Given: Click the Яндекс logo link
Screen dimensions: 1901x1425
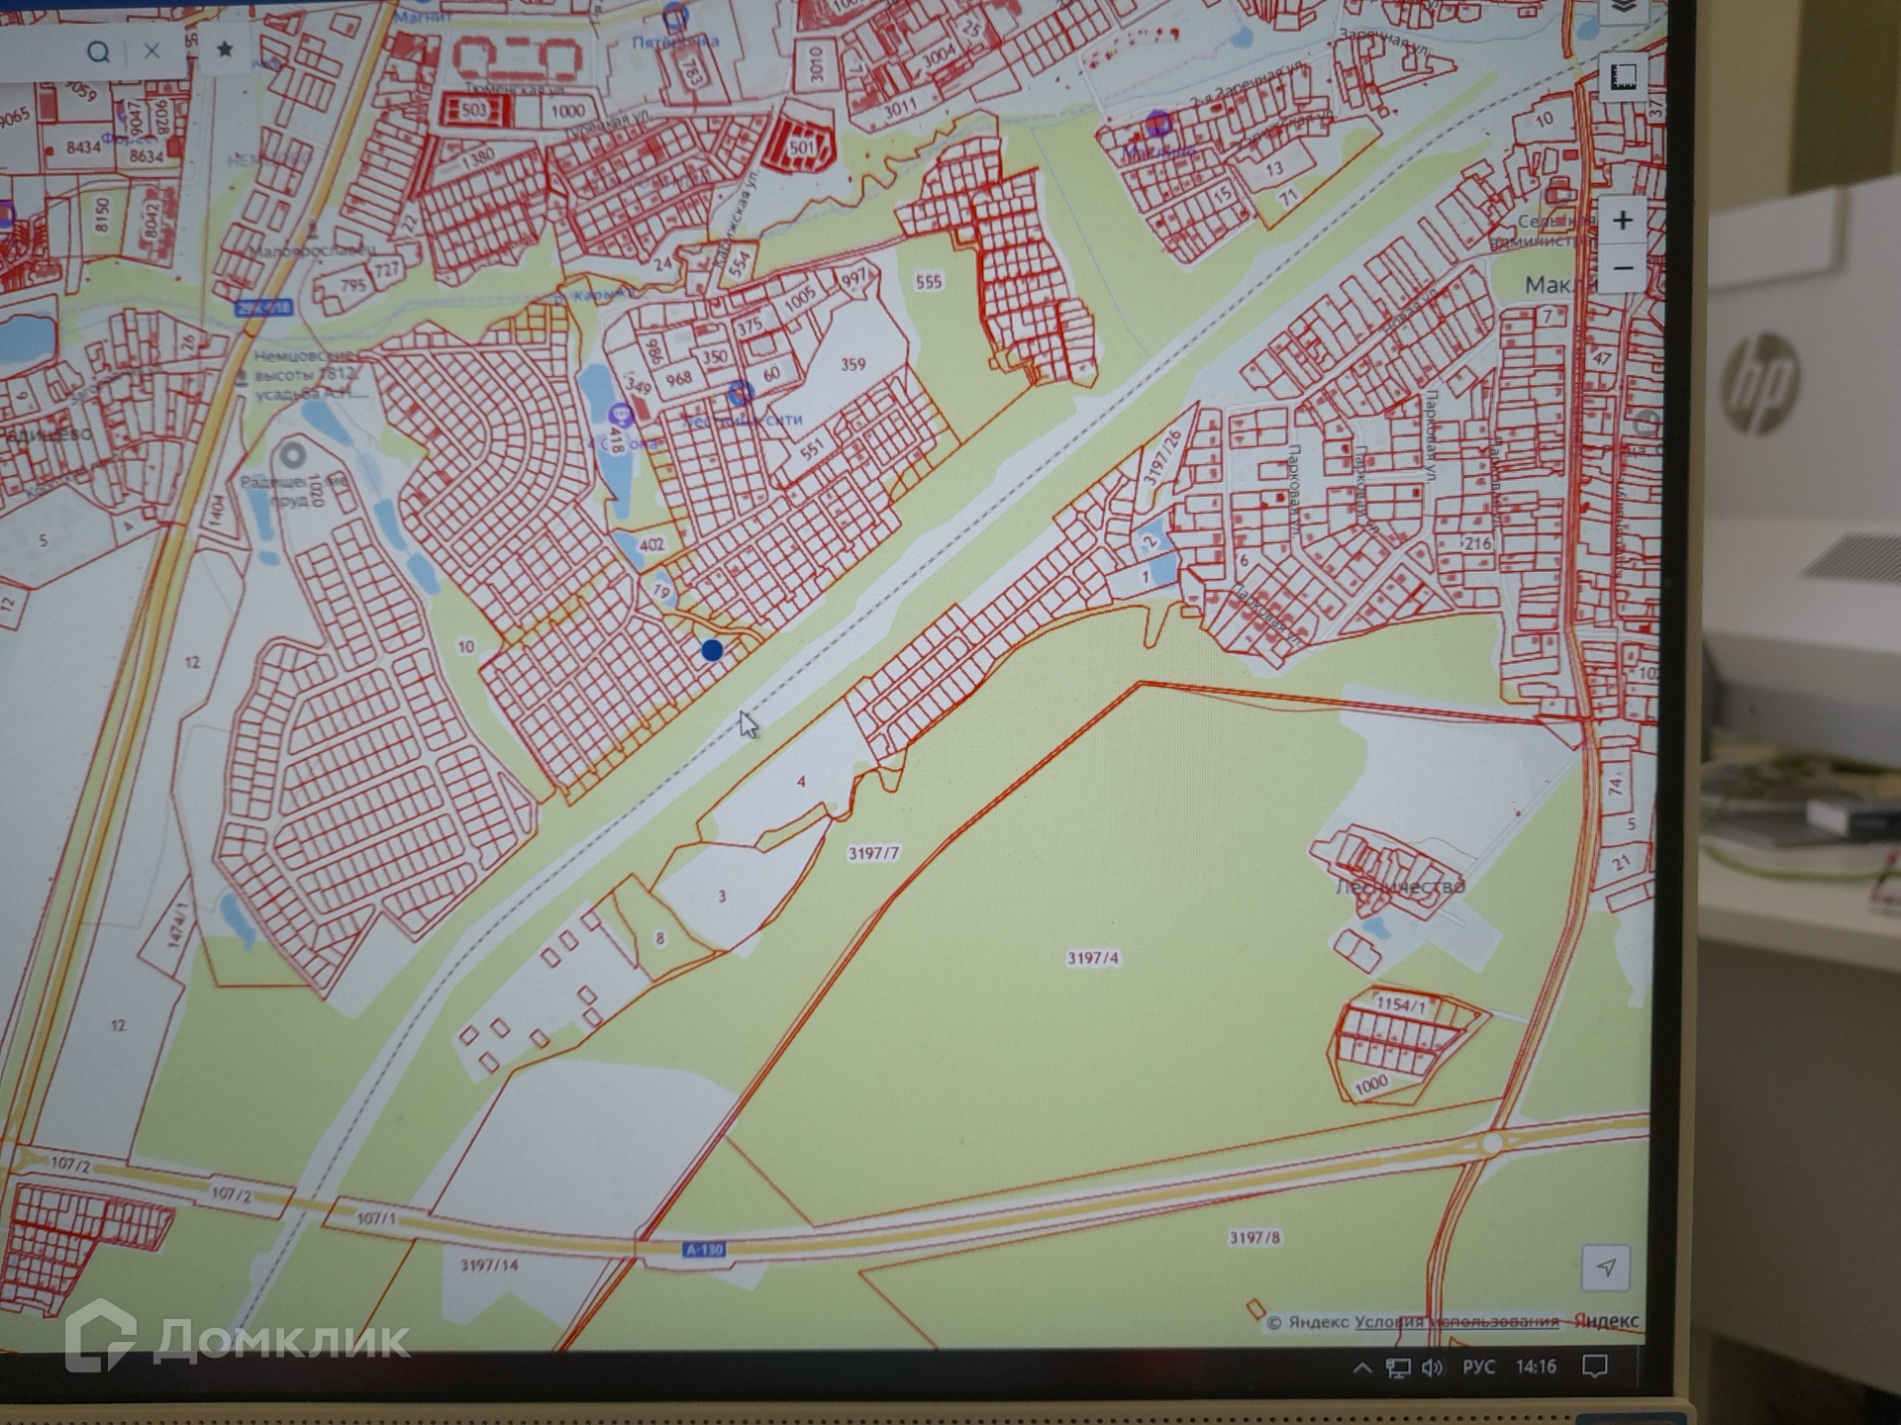Looking at the screenshot, I should click(1606, 1321).
